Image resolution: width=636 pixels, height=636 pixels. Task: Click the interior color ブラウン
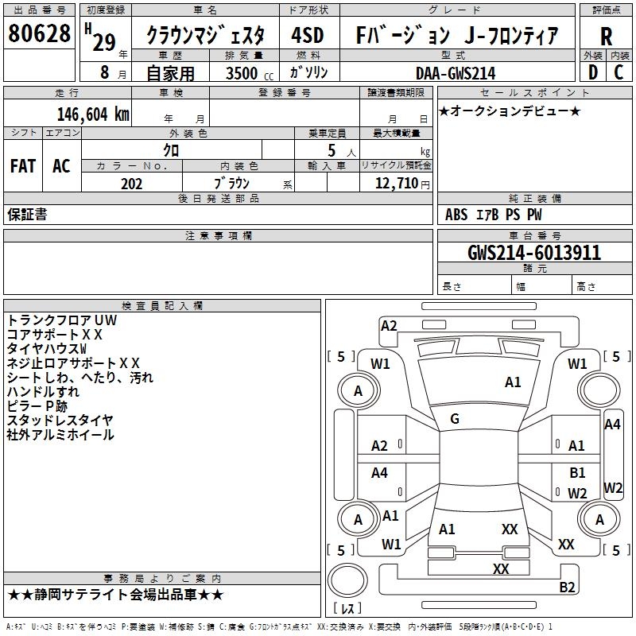click(231, 184)
